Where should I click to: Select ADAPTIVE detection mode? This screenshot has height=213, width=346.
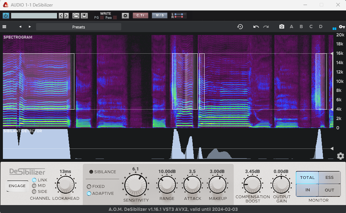click(x=89, y=194)
